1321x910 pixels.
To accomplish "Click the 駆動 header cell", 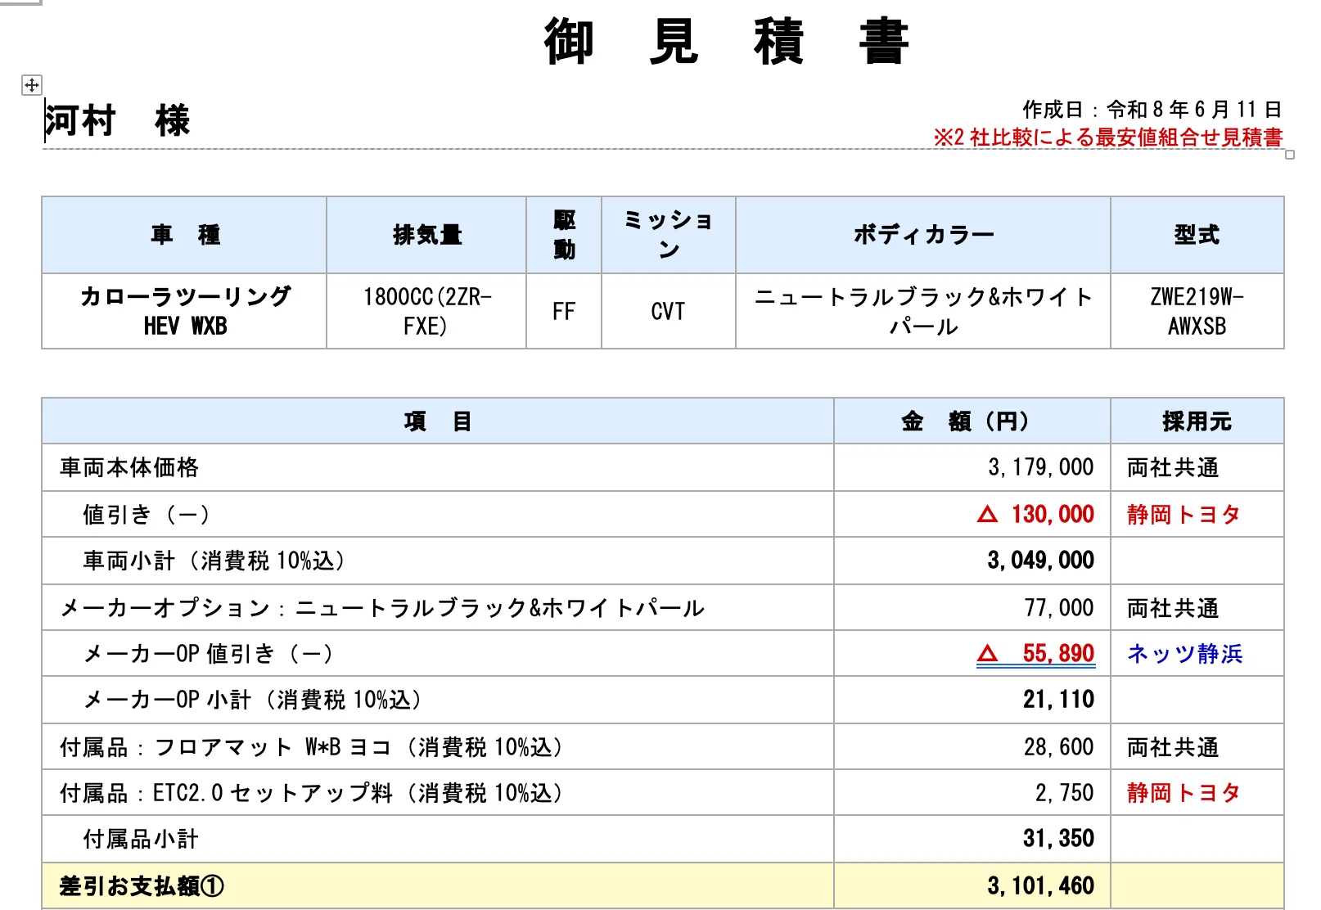I will click(x=564, y=235).
